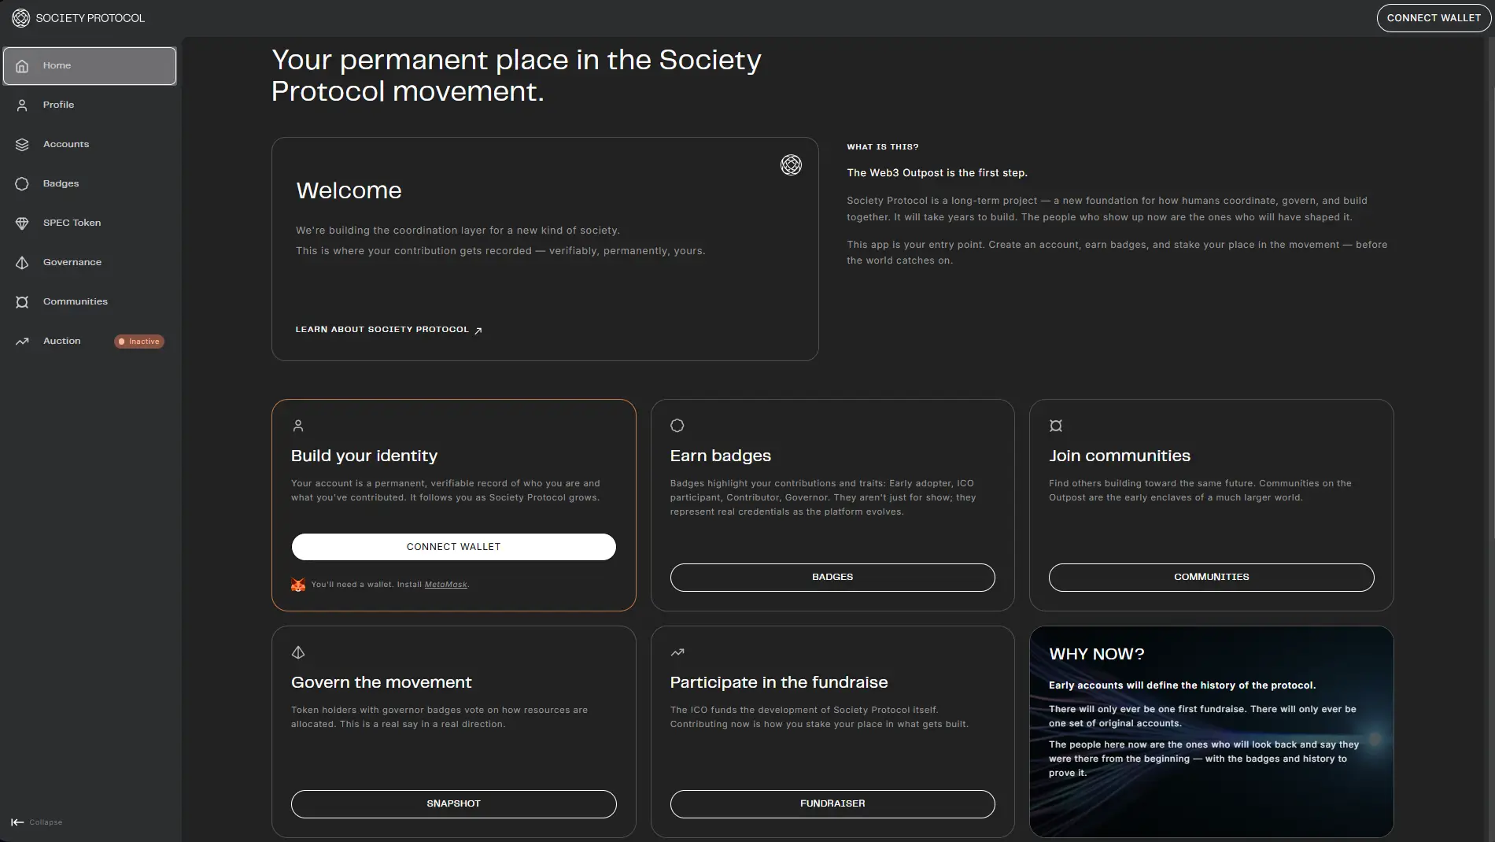Open Home via its house icon
Viewport: 1495px width, 842px height.
tap(22, 66)
